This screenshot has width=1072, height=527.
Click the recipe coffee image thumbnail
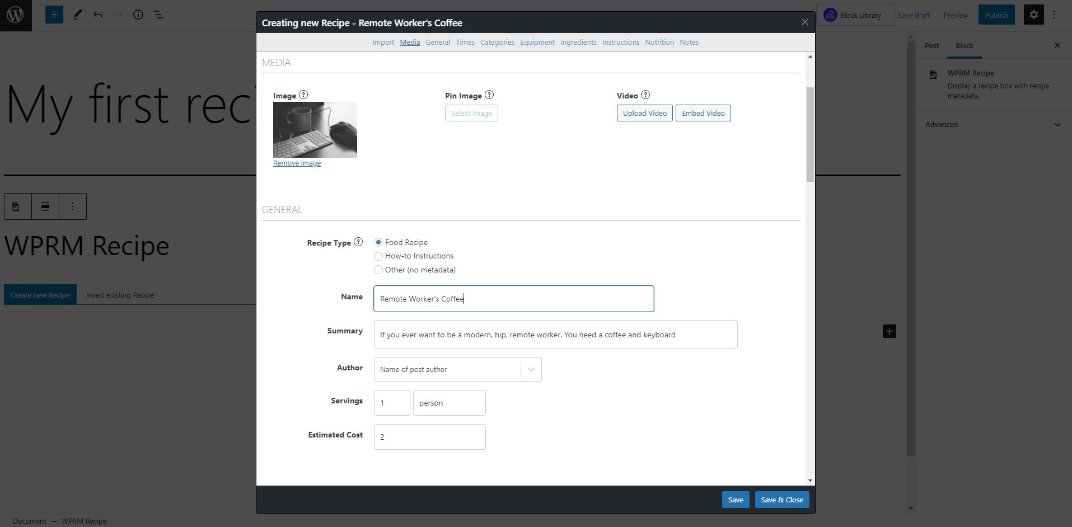pyautogui.click(x=315, y=129)
